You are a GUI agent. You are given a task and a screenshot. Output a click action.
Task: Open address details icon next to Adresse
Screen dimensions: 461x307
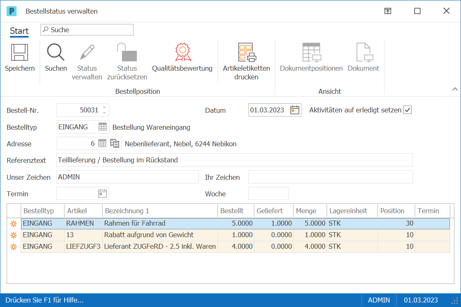pos(115,144)
